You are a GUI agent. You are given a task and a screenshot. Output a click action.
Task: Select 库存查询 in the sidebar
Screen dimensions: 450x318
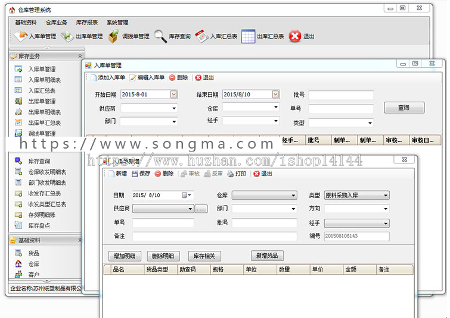[x=39, y=161]
